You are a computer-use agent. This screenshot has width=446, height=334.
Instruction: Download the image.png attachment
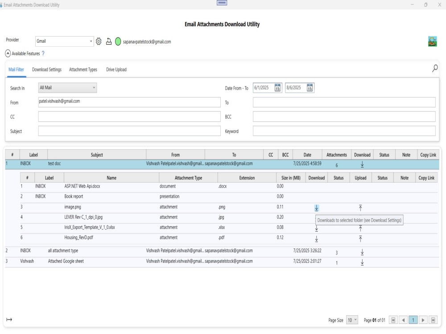coord(317,208)
